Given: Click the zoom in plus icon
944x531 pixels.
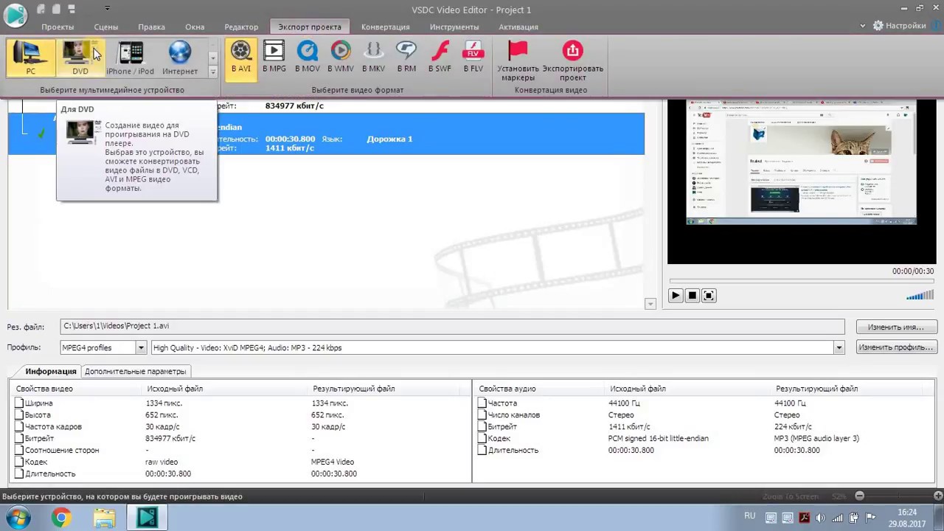Looking at the screenshot, I should tap(938, 496).
